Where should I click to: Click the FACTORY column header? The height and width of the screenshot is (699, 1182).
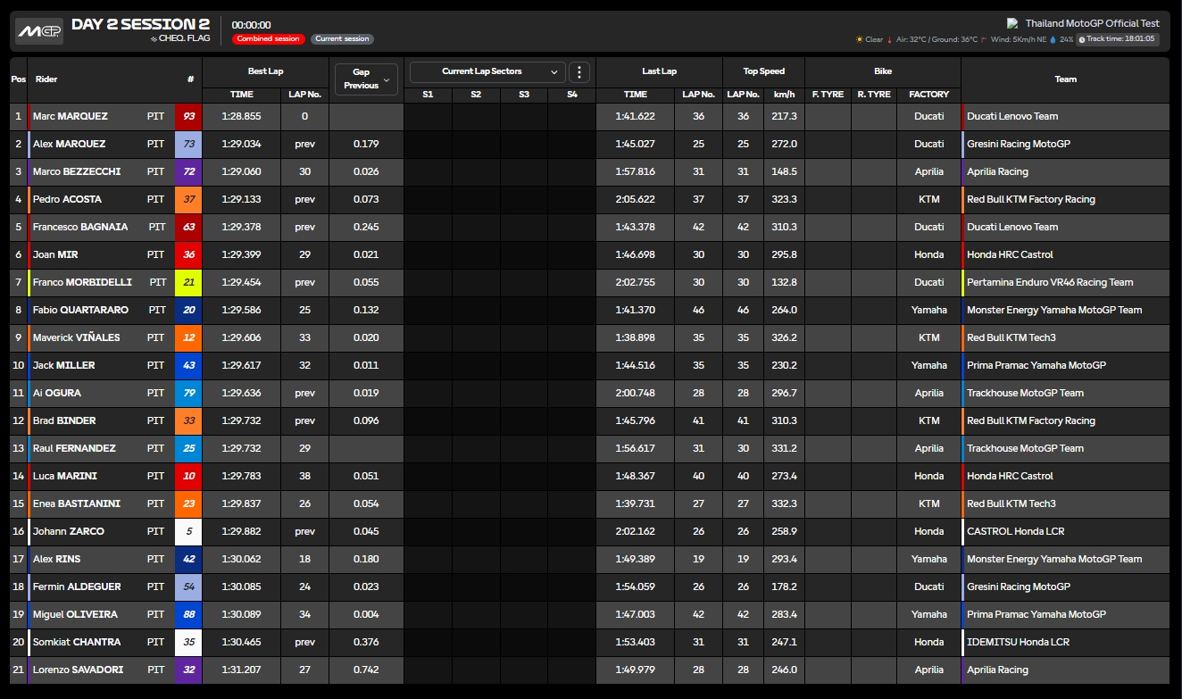tap(928, 95)
